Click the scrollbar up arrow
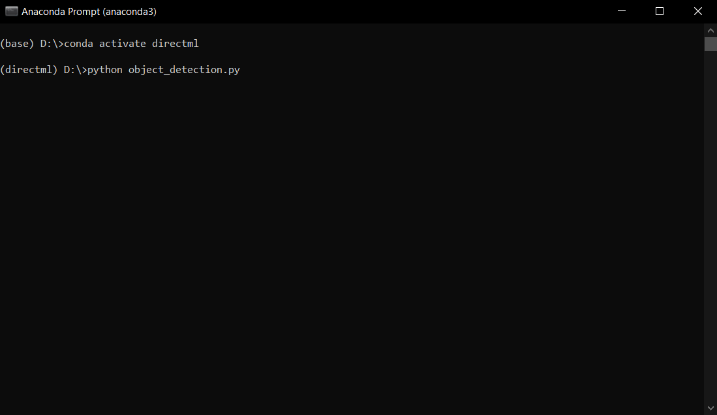The width and height of the screenshot is (717, 415). click(x=710, y=31)
